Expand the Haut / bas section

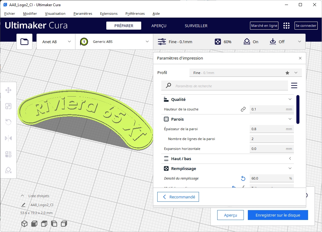point(290,159)
